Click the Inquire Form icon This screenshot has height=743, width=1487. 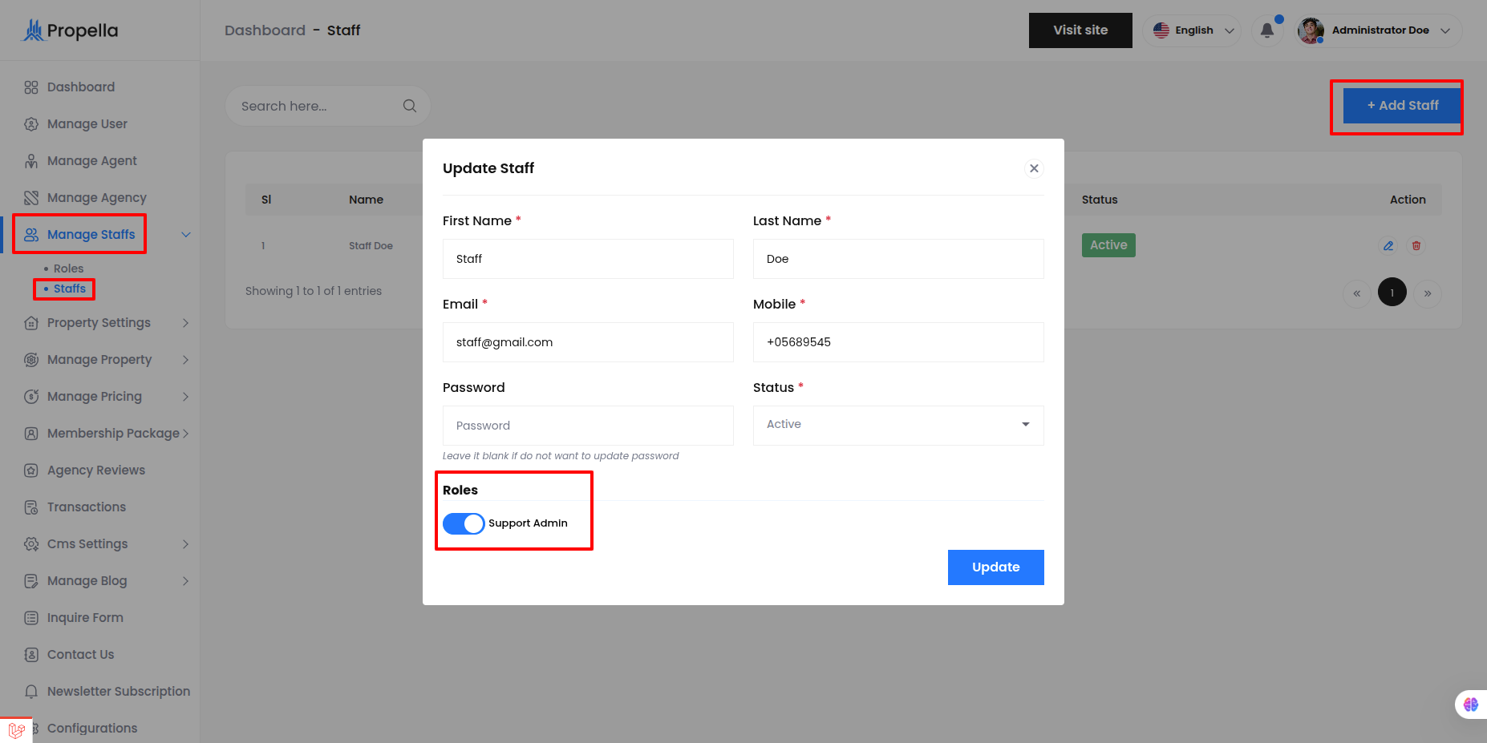[31, 618]
